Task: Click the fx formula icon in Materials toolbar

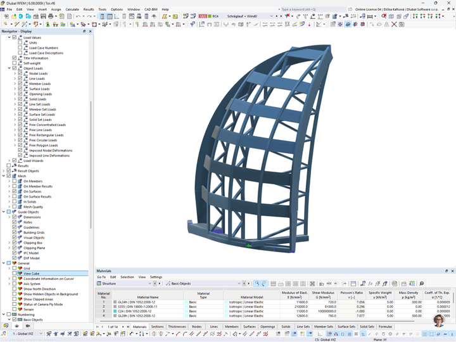Action: tap(370, 284)
